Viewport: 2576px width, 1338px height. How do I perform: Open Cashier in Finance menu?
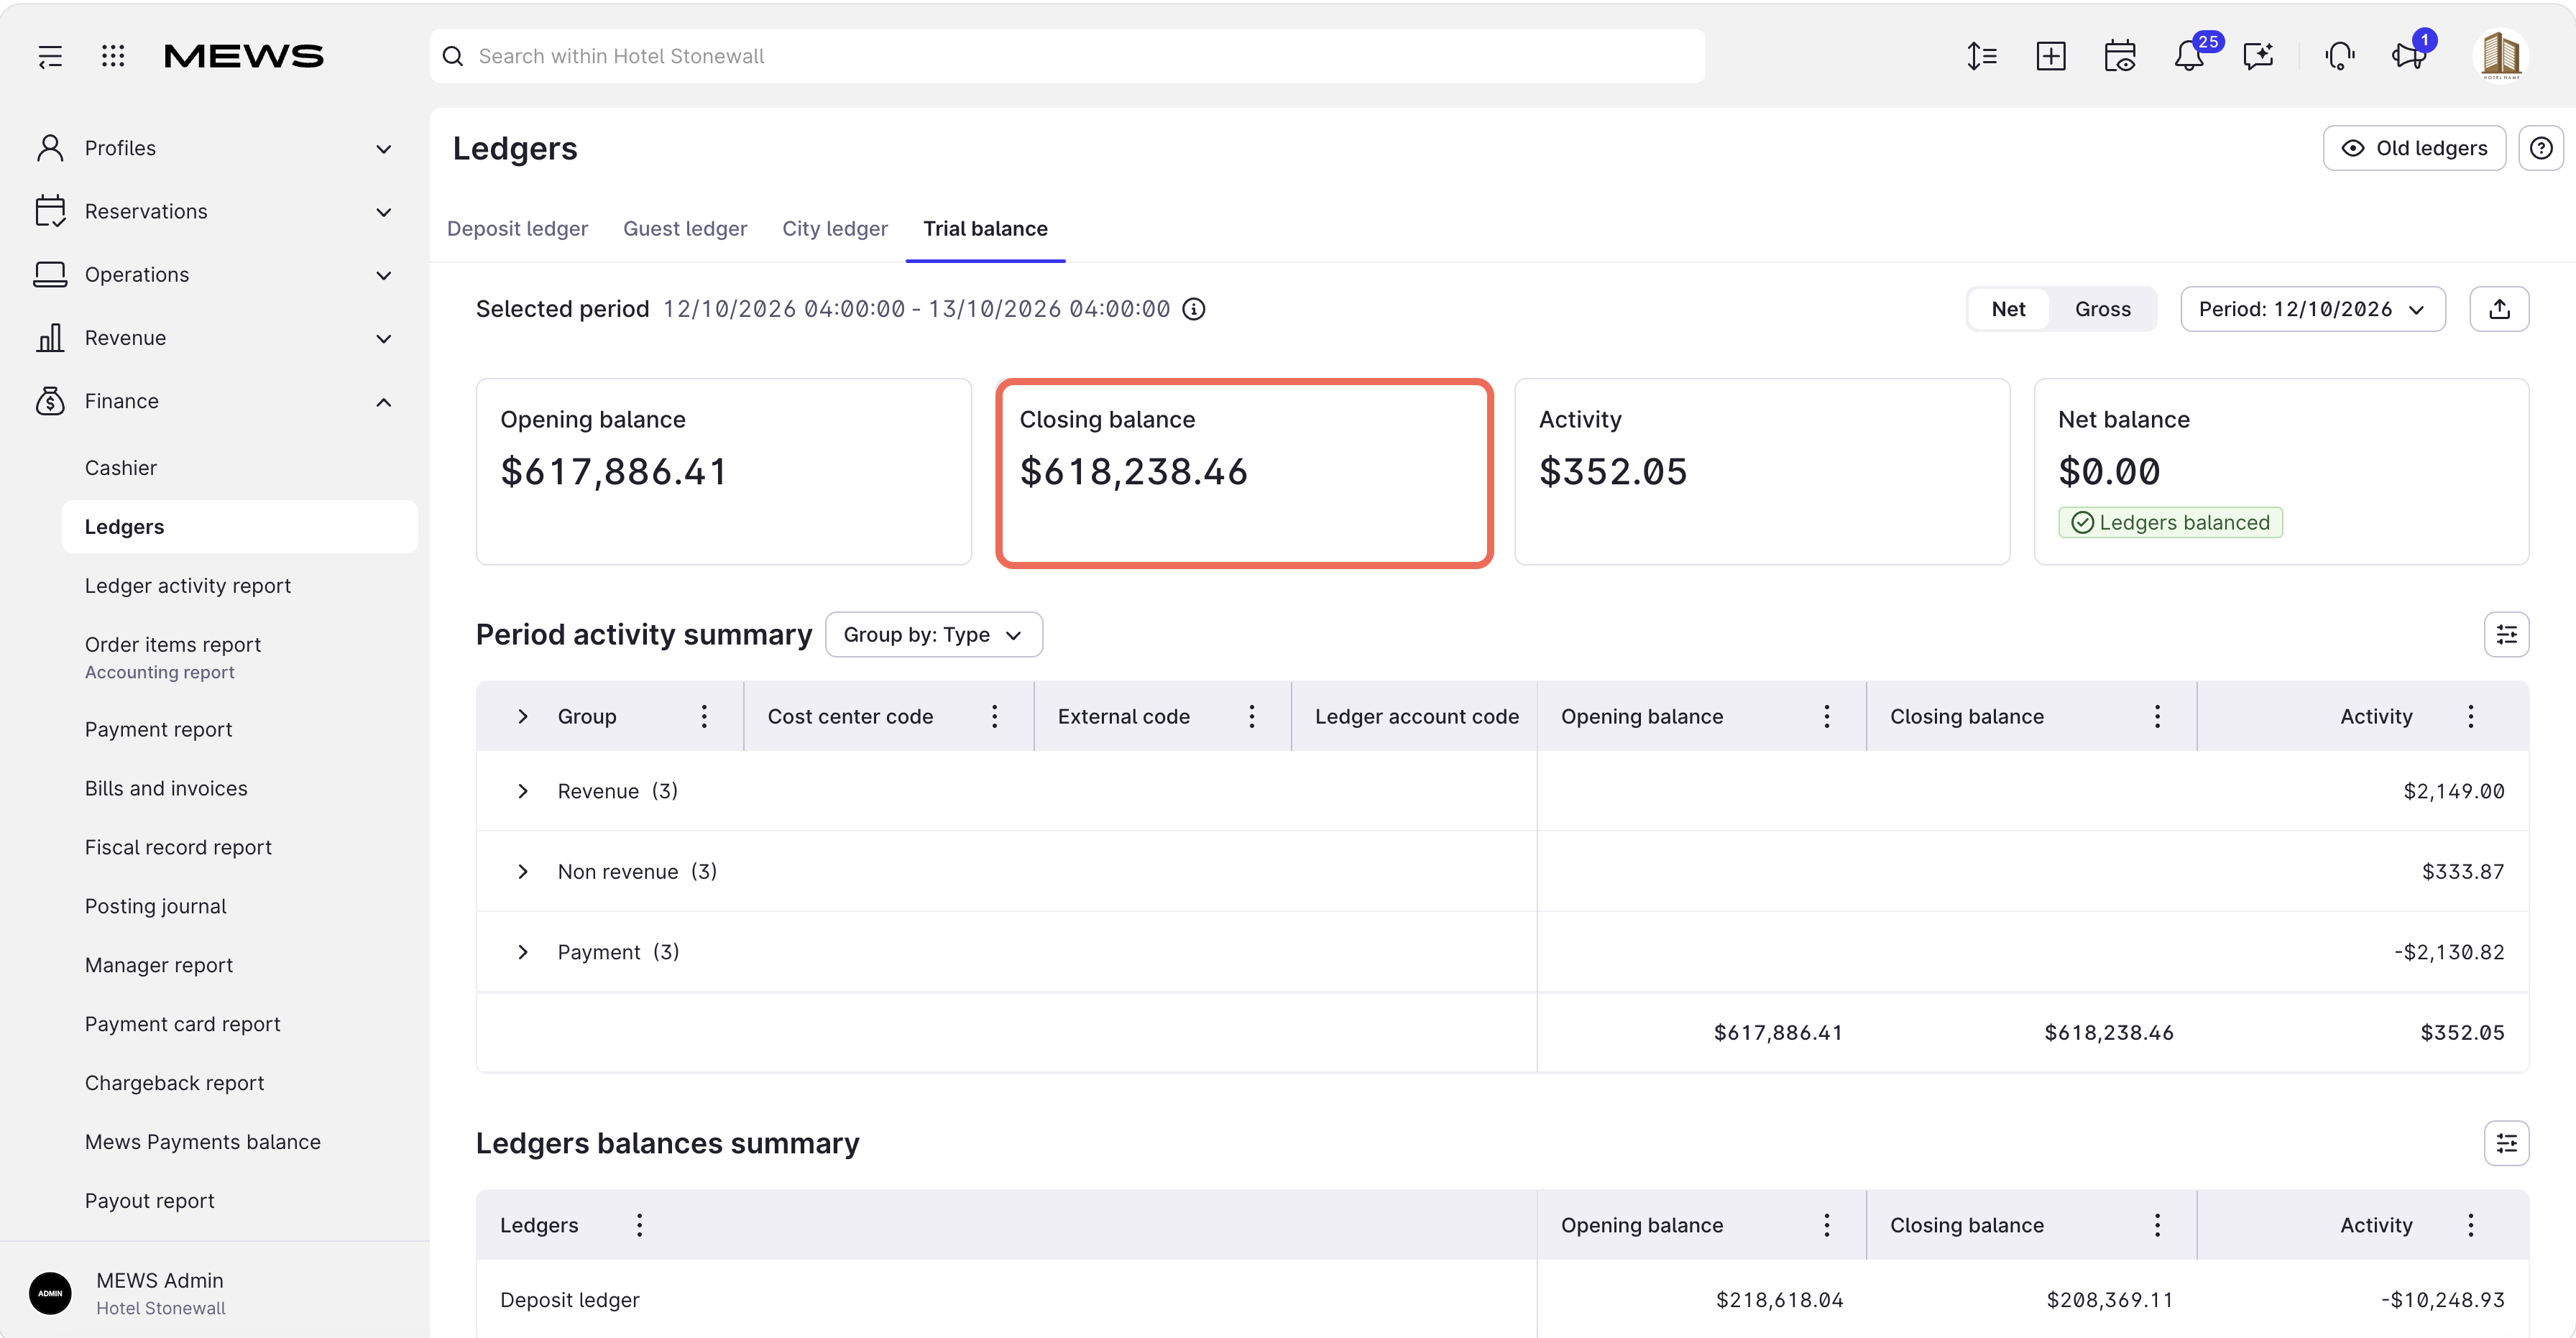pyautogui.click(x=121, y=468)
